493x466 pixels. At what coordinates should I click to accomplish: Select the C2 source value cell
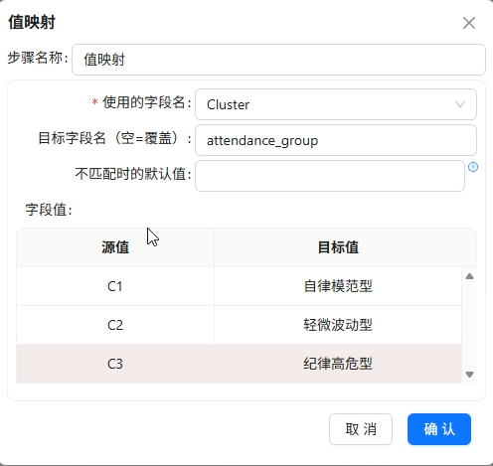tap(115, 325)
